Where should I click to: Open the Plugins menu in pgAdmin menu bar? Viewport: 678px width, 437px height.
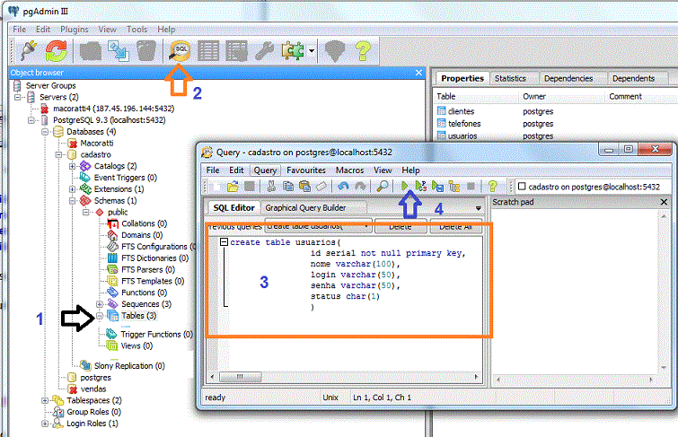point(75,30)
